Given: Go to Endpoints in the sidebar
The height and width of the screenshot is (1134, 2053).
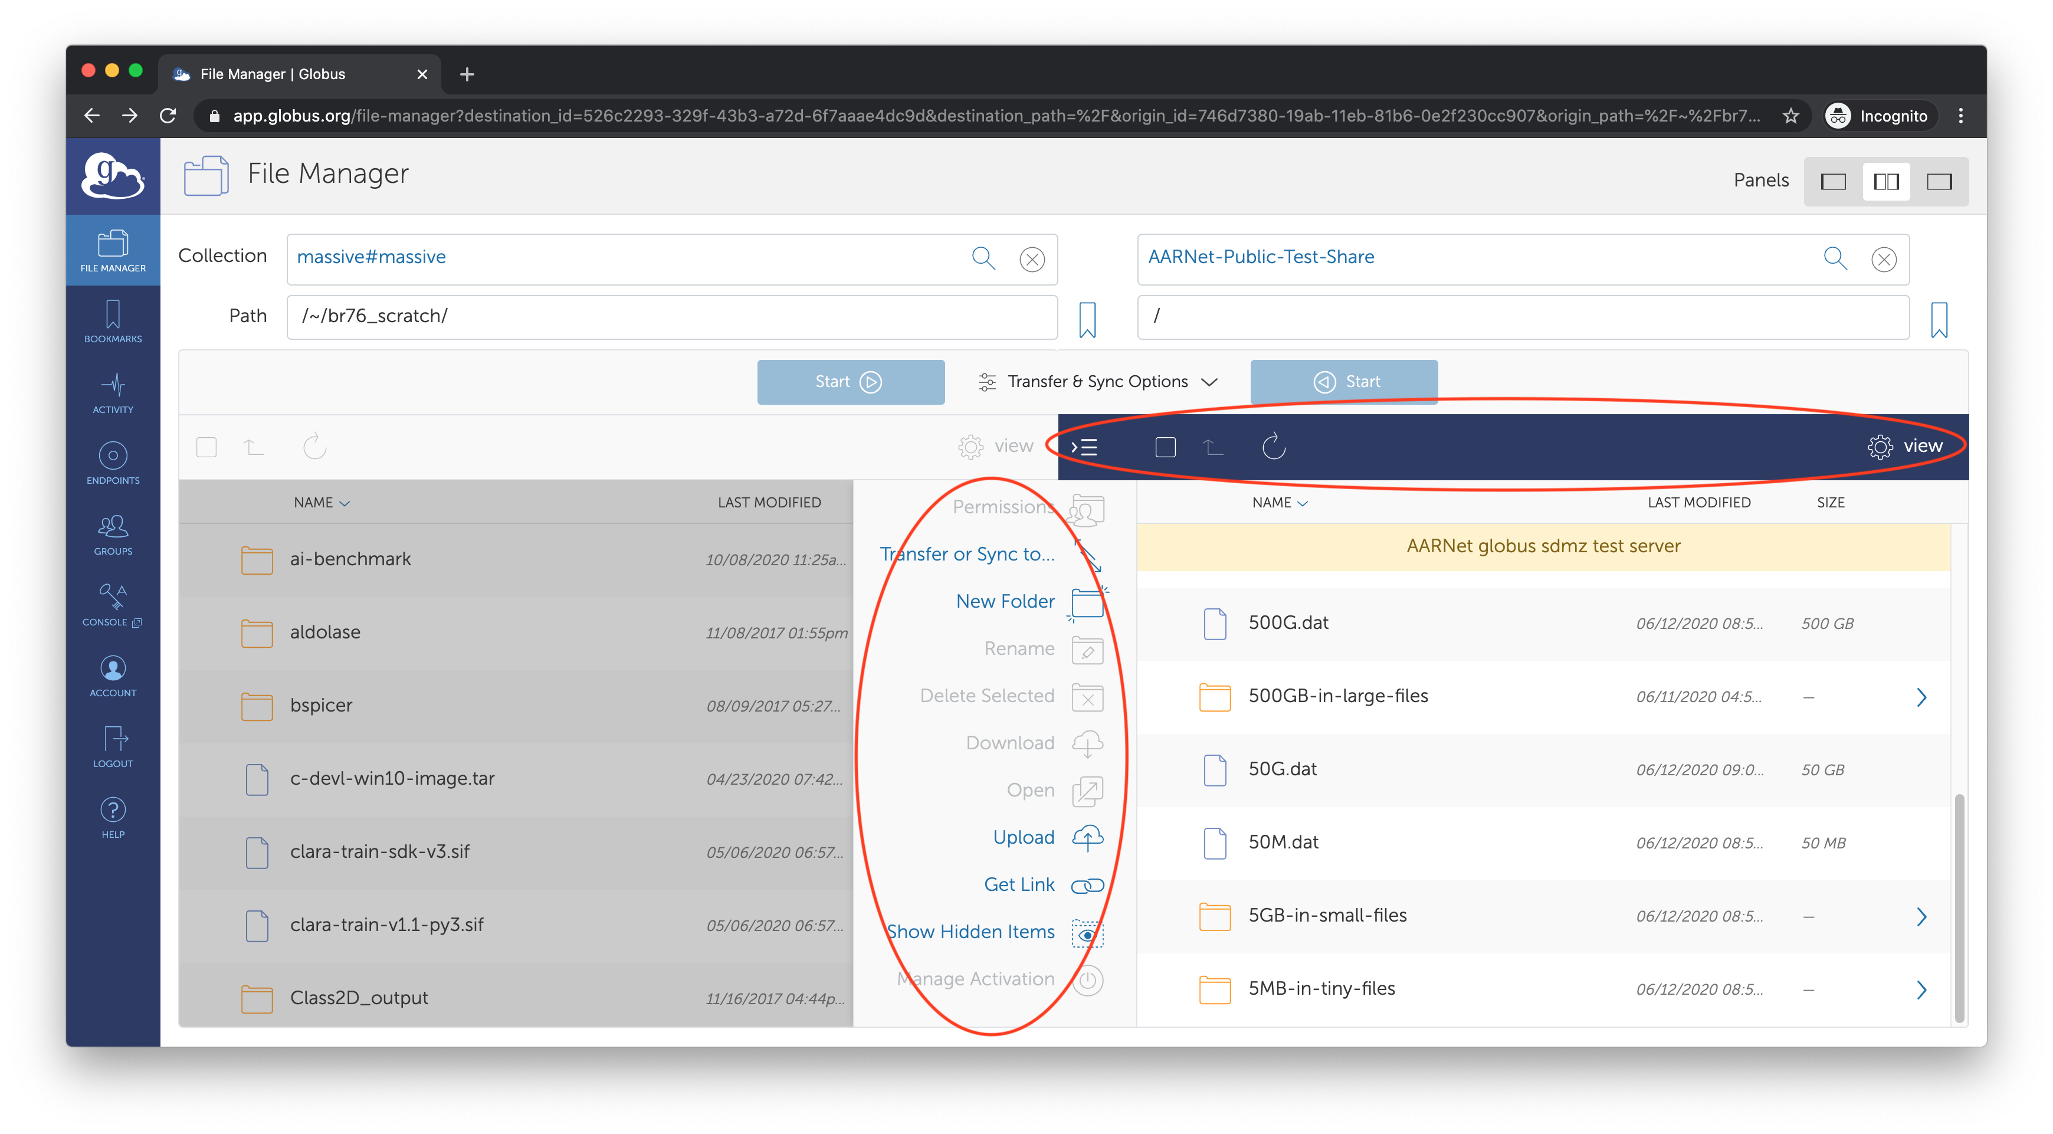Looking at the screenshot, I should [x=112, y=463].
